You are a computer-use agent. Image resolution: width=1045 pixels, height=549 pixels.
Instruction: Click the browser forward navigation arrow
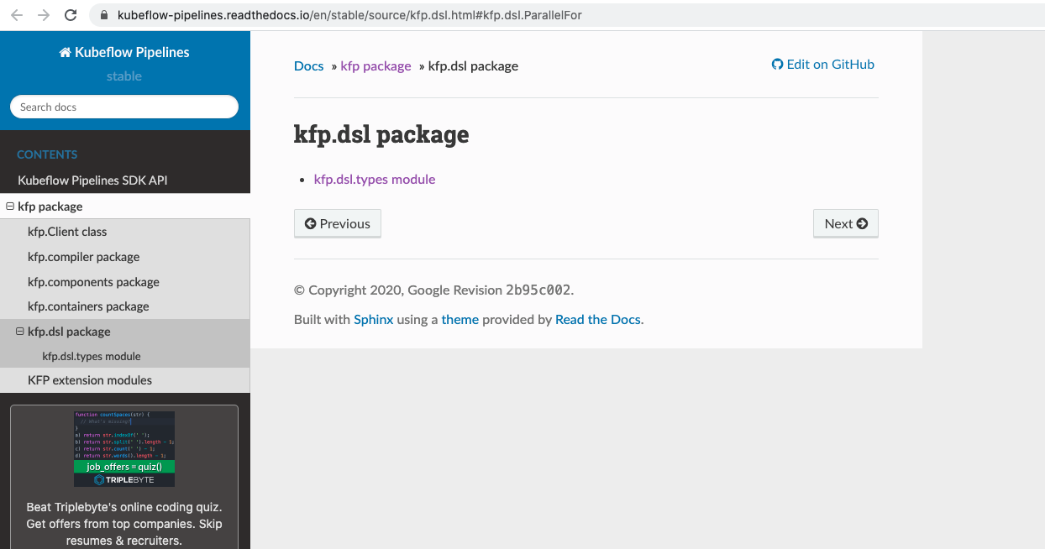tap(42, 14)
